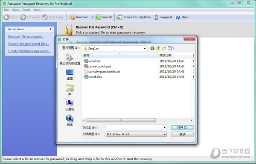This screenshot has height=164, width=256.
Task: Select the word.doc file
Action: pos(93,76)
